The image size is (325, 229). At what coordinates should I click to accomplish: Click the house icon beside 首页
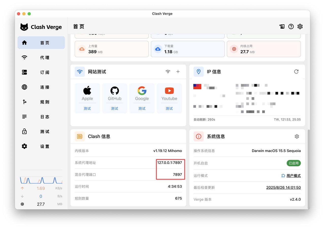tap(24, 43)
